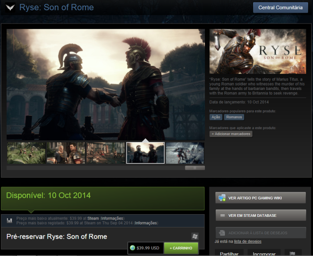Click the Steam Database icon

222,215
